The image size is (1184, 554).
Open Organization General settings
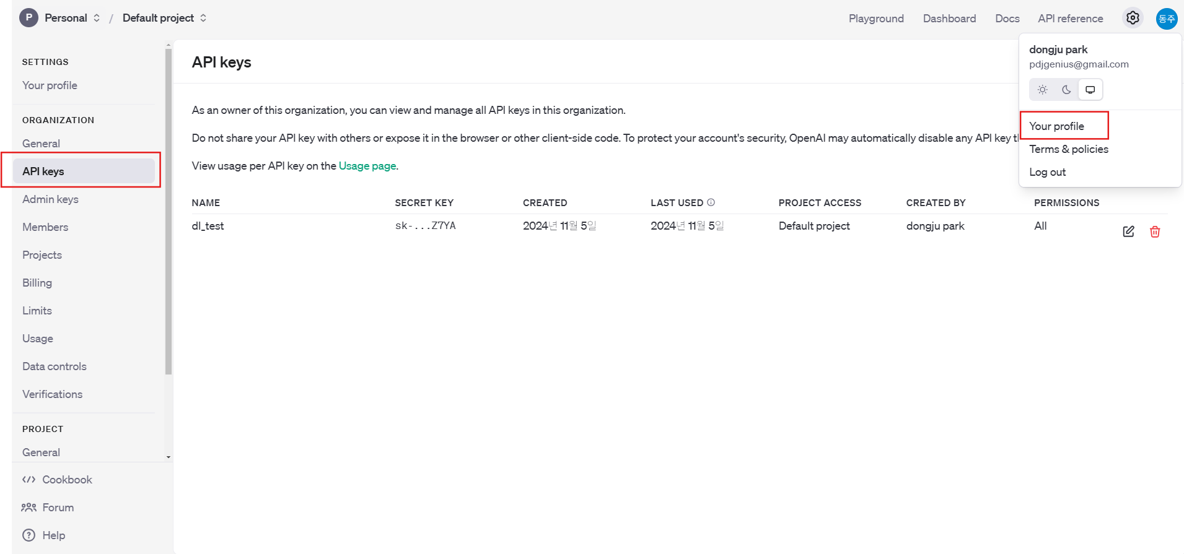pyautogui.click(x=41, y=144)
